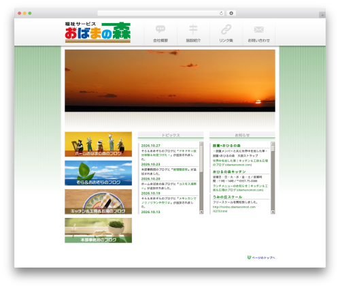Image resolution: width=340 pixels, height=288 pixels.
Task: Open the コスモス link under 2026.10.20
Action: click(x=169, y=186)
